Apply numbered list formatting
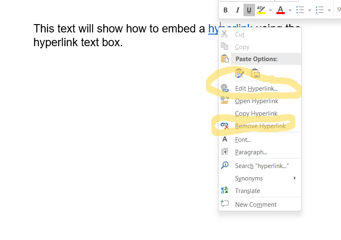This screenshot has height=240, width=341. tap(320, 10)
